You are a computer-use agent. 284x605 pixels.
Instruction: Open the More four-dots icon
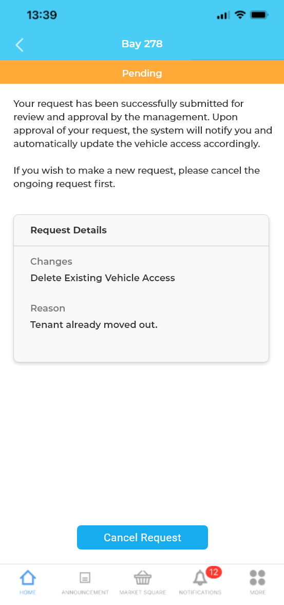coord(257,578)
